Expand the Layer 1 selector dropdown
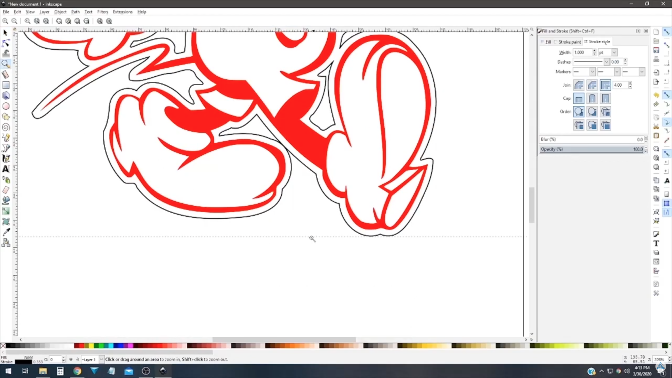672x378 pixels. click(101, 359)
